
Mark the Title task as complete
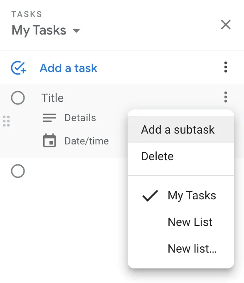coord(18,98)
